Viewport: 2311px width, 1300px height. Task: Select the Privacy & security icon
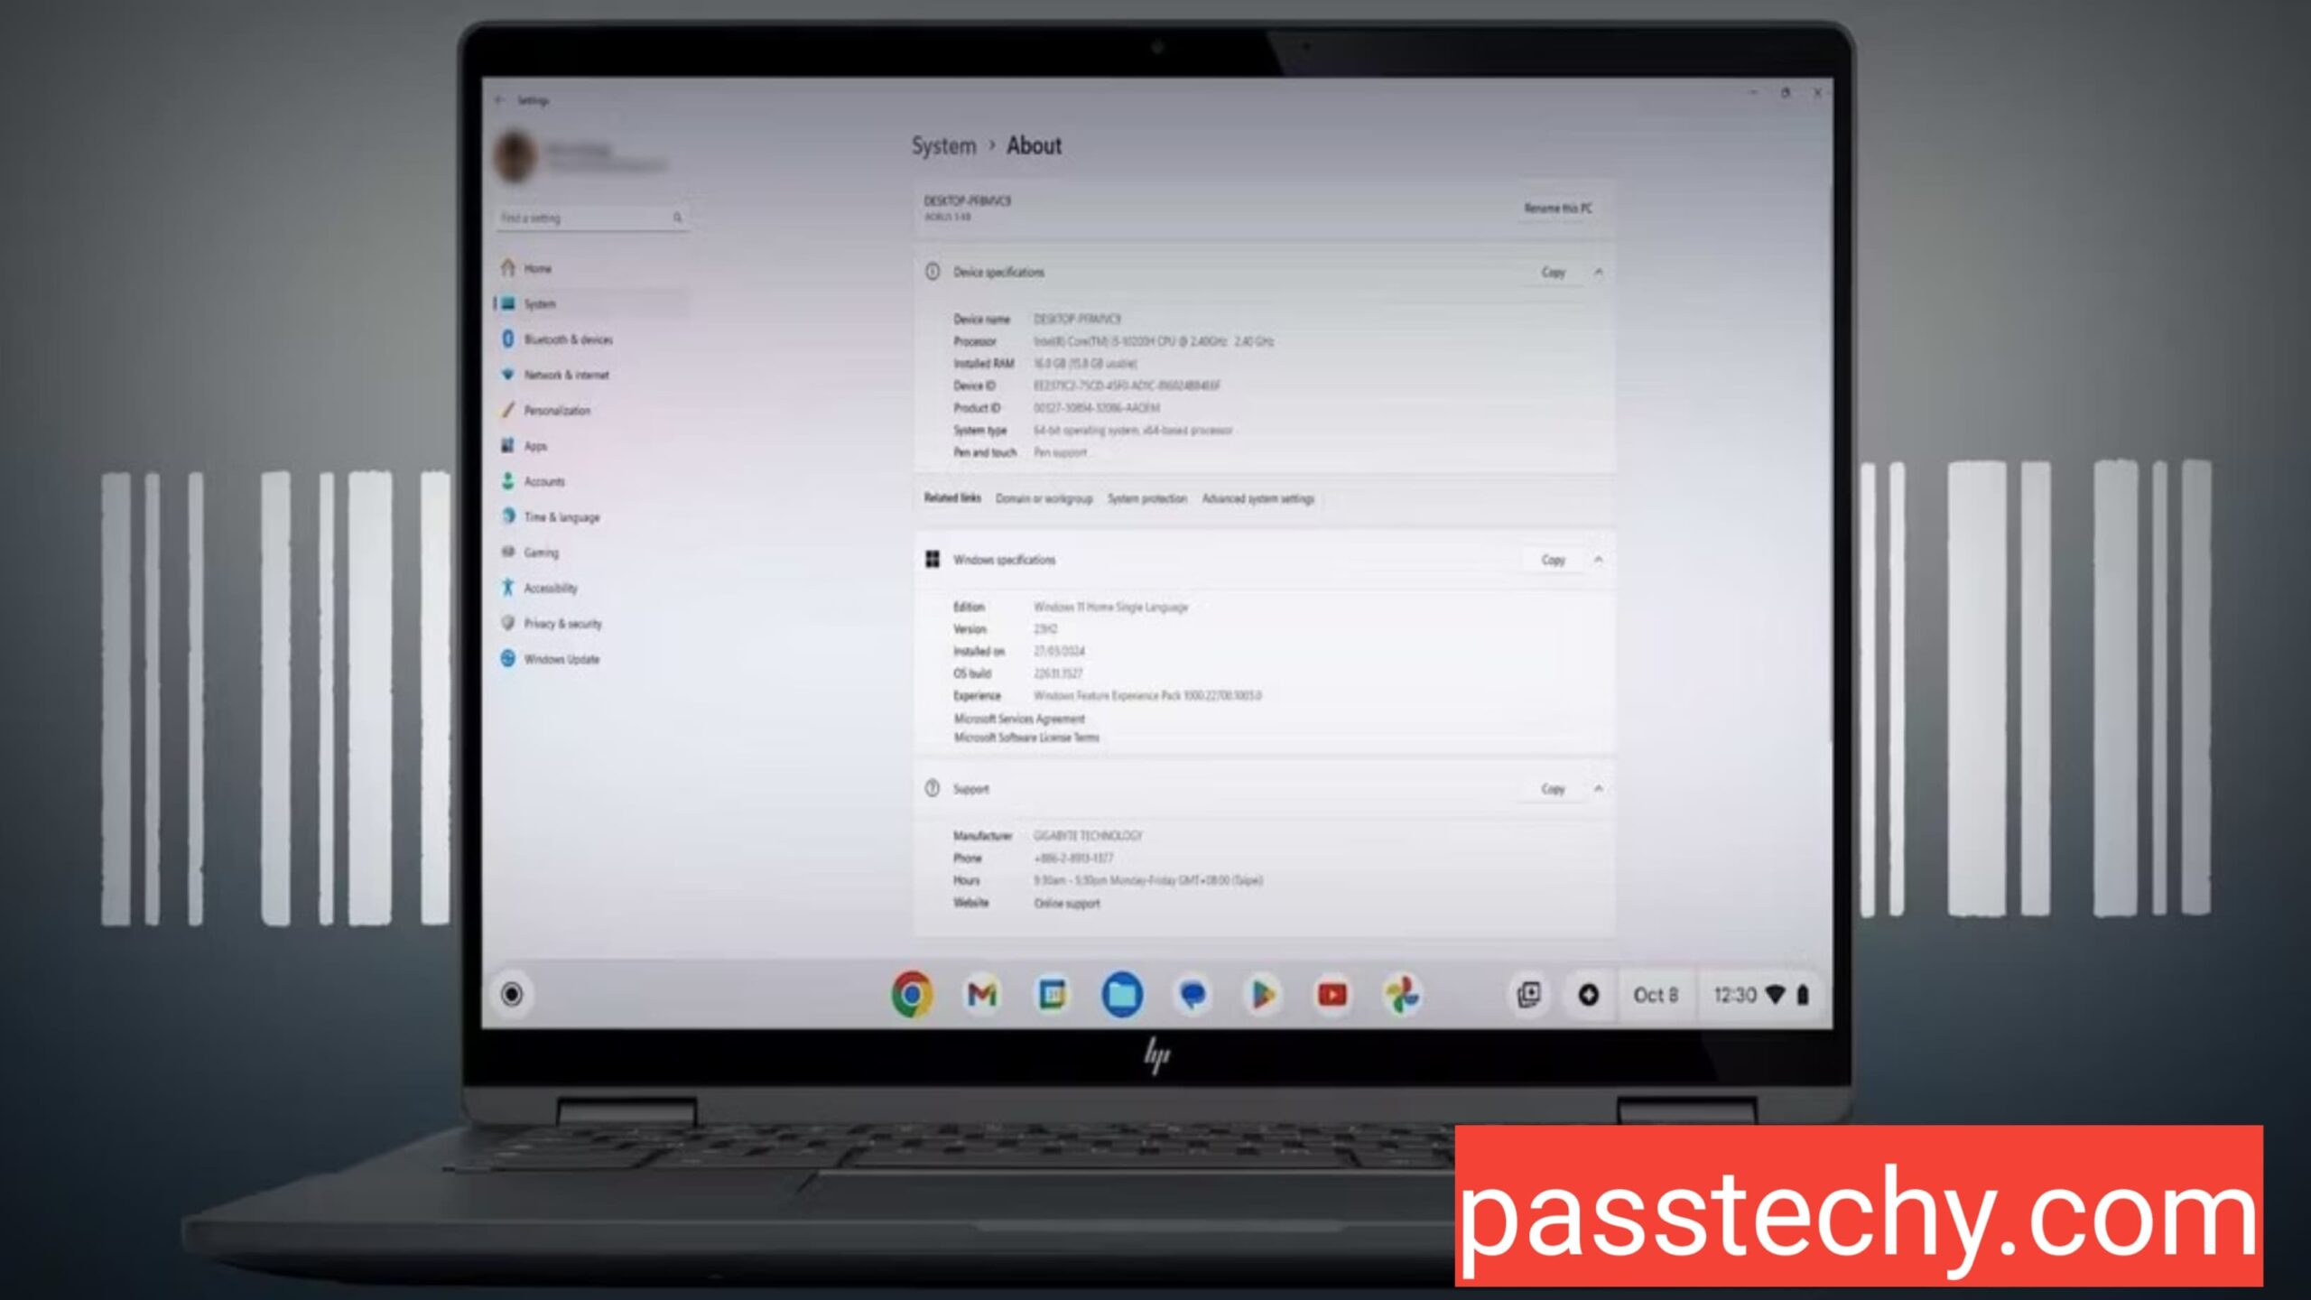click(x=511, y=622)
